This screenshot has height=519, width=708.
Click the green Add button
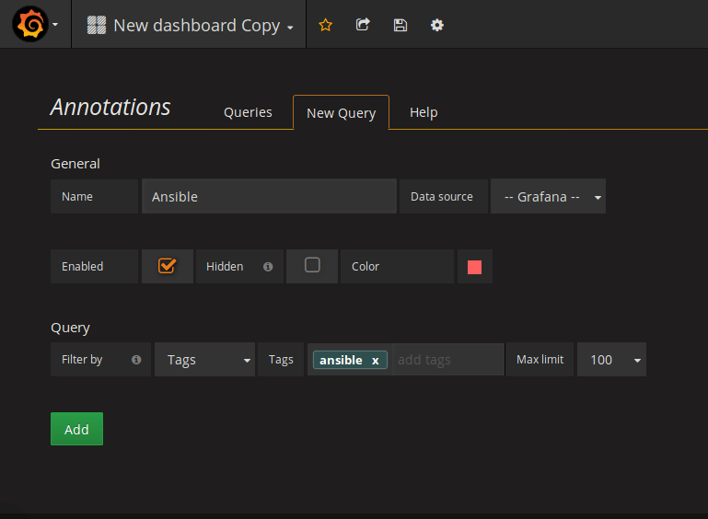coord(76,429)
